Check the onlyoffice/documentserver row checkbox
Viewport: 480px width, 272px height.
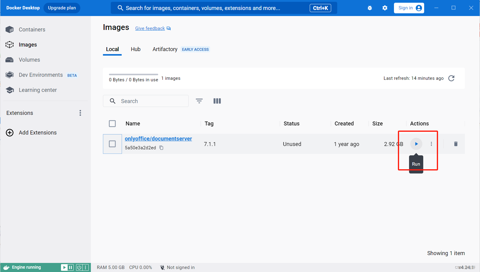click(x=112, y=144)
